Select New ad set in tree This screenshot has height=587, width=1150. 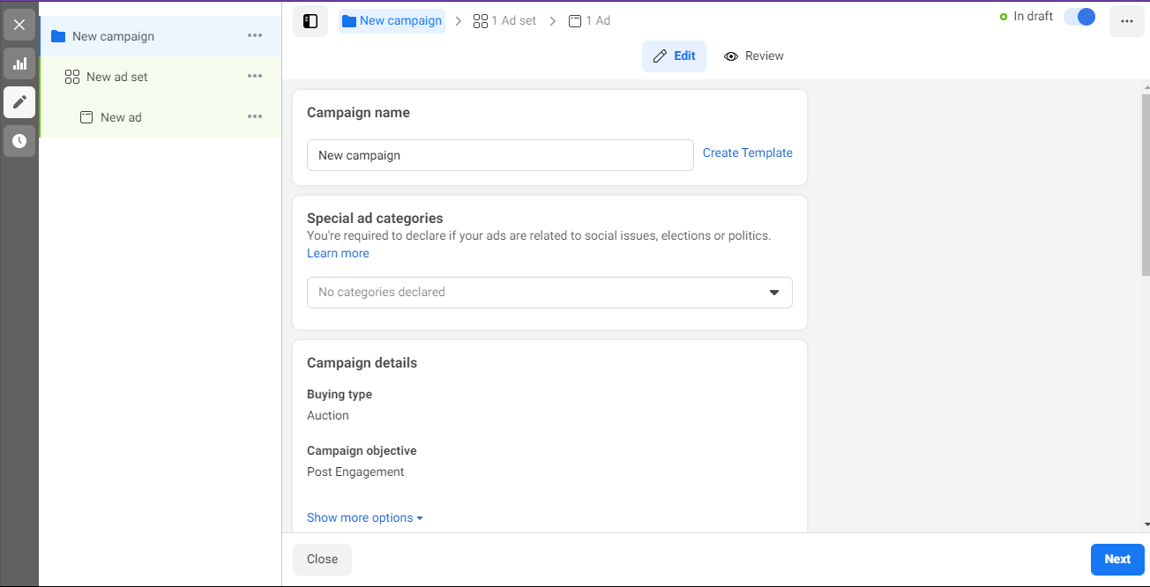(x=117, y=77)
